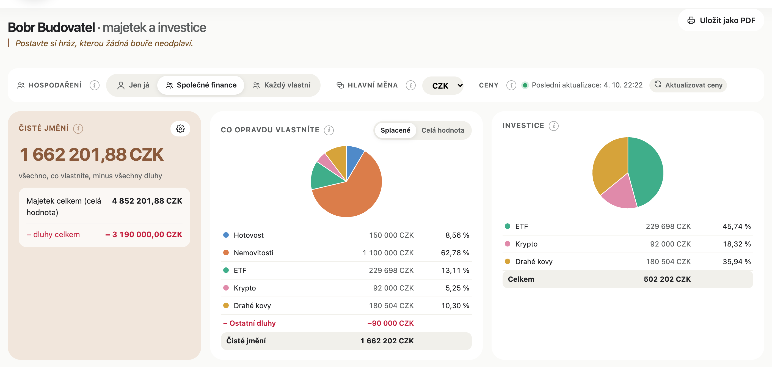The height and width of the screenshot is (367, 772).
Task: Click Majetek celkem value 4 852 201,88 CZK
Action: tap(147, 201)
